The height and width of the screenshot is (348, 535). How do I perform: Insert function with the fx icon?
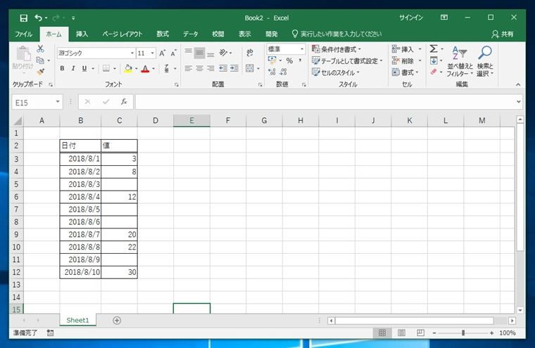coord(124,101)
